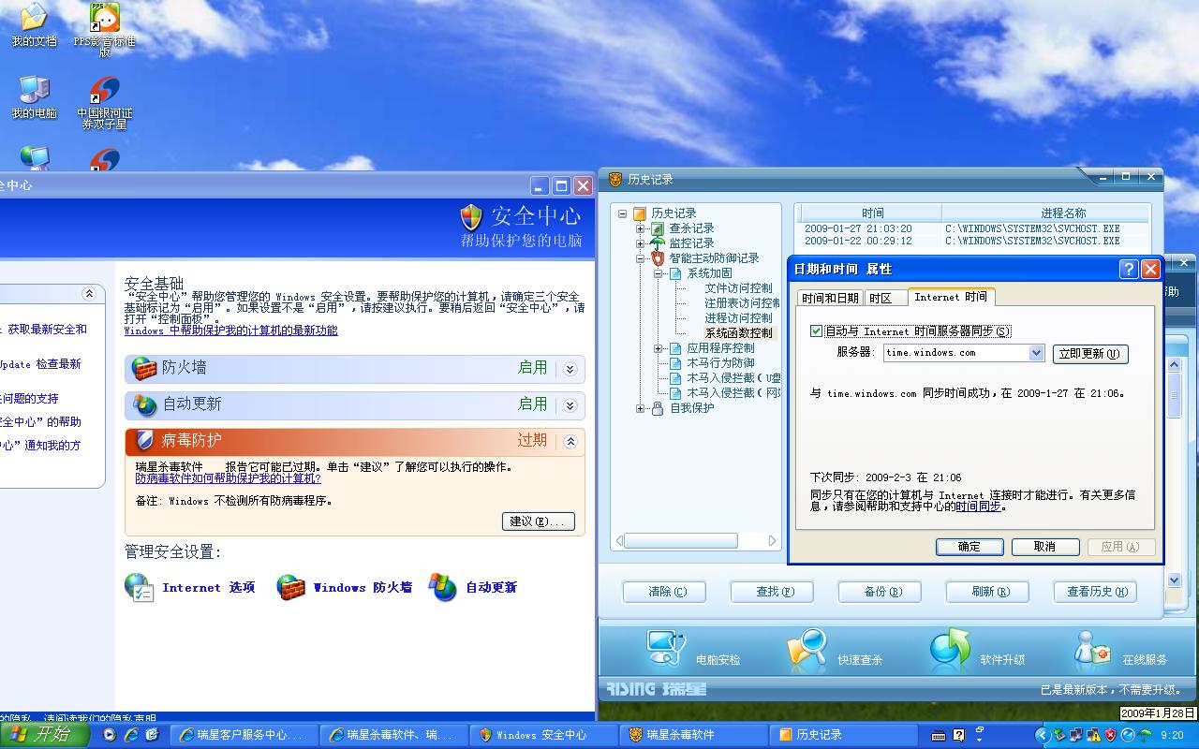Expand the 自我保护 tree node
Image resolution: width=1199 pixels, height=749 pixels.
click(641, 408)
